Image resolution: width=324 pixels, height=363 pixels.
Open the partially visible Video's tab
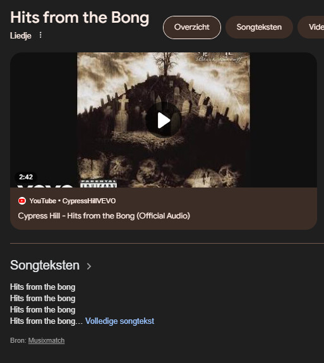(311, 27)
